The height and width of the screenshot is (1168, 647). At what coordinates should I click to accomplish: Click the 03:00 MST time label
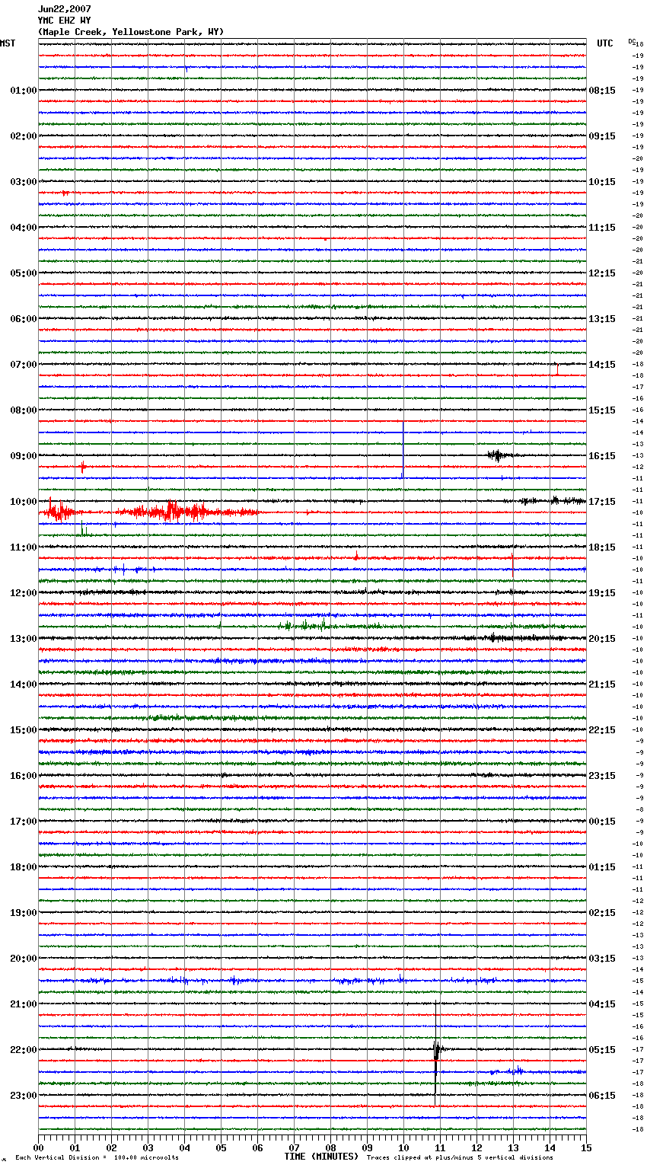(x=24, y=182)
